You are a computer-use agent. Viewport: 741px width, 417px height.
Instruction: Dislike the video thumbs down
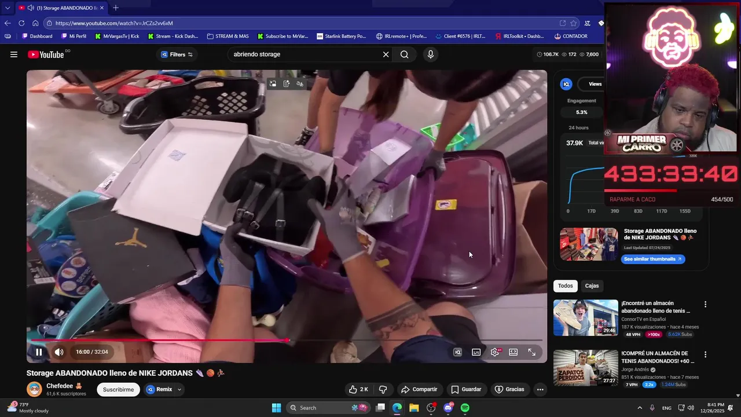coord(383,389)
